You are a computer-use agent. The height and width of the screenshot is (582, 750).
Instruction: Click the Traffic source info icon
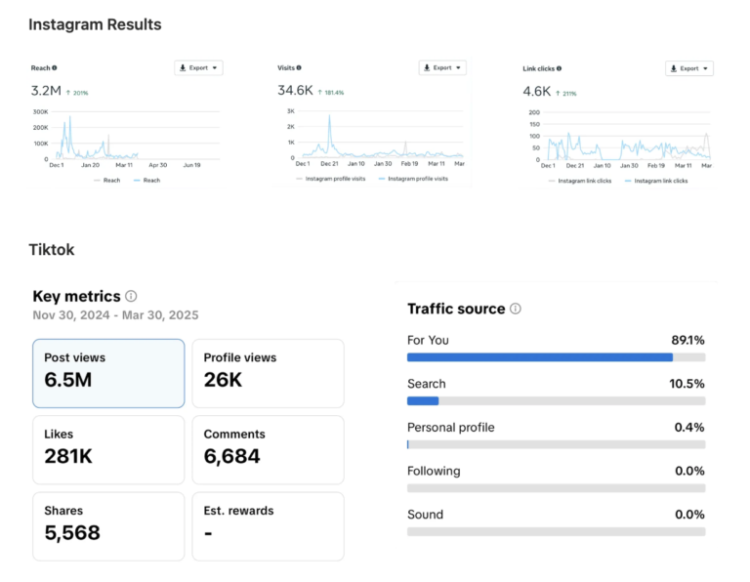(x=516, y=309)
